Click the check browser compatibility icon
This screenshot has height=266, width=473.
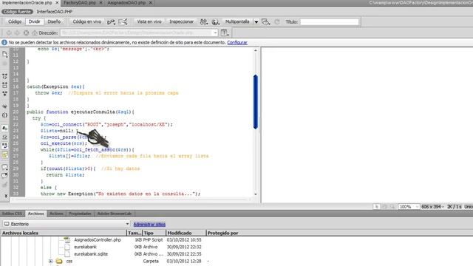(111, 21)
